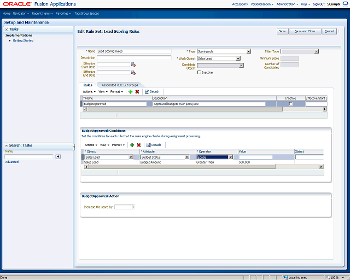This screenshot has width=350, height=280.
Task: Click the Sign Out link
Action: pos(319,4)
